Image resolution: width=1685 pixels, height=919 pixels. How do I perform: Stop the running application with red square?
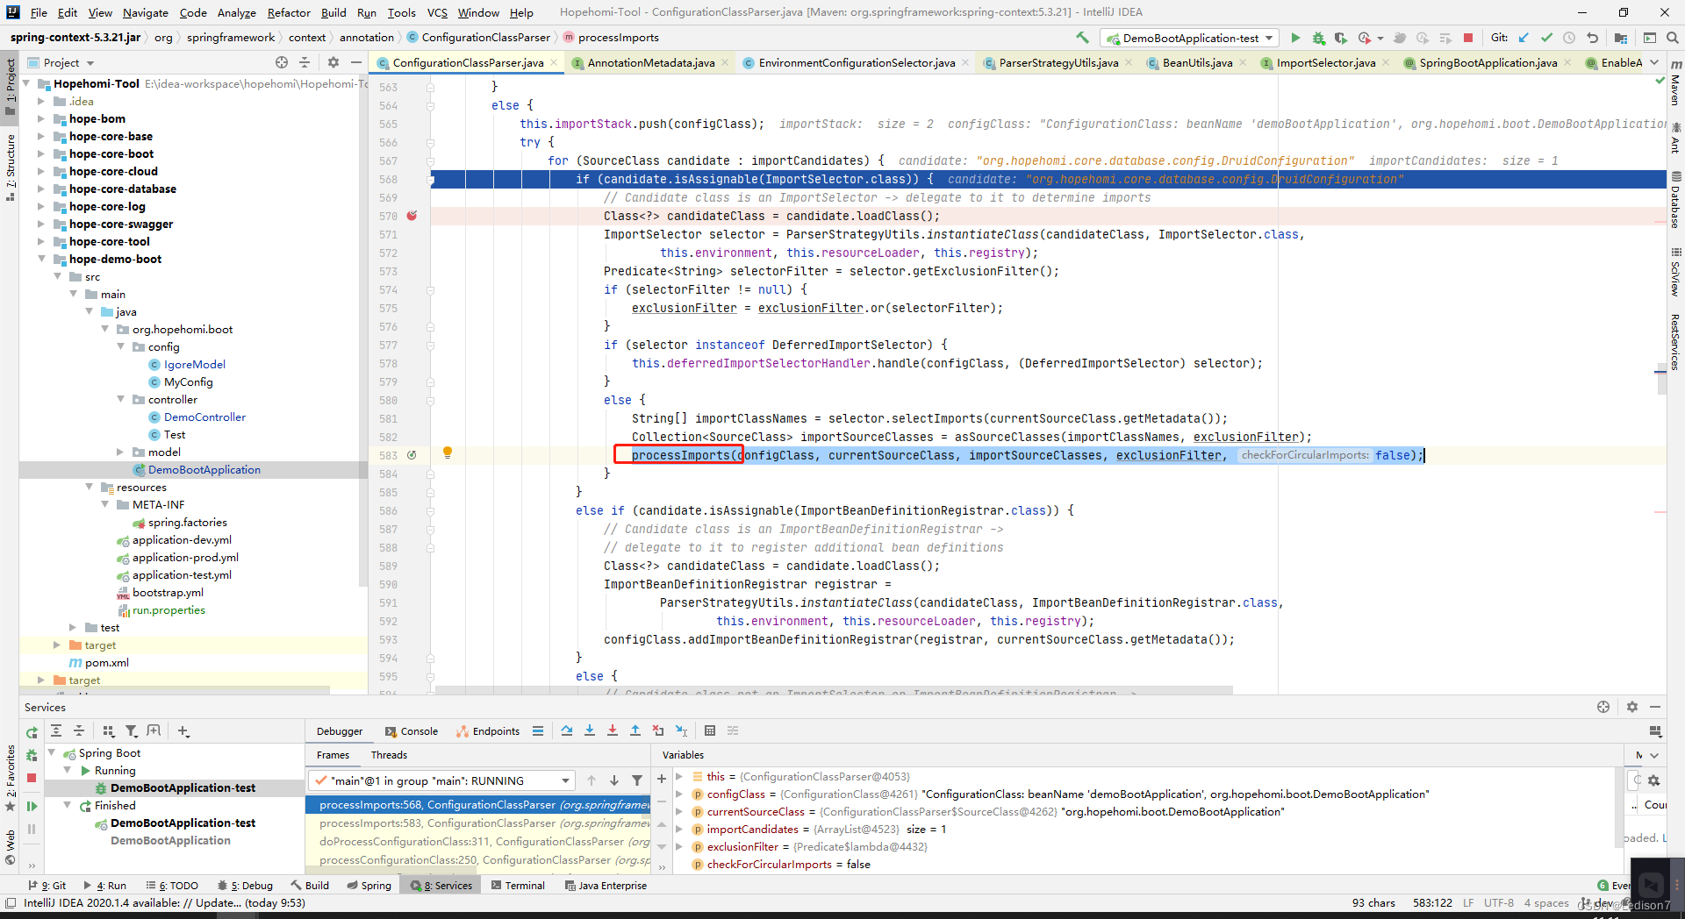(1468, 38)
